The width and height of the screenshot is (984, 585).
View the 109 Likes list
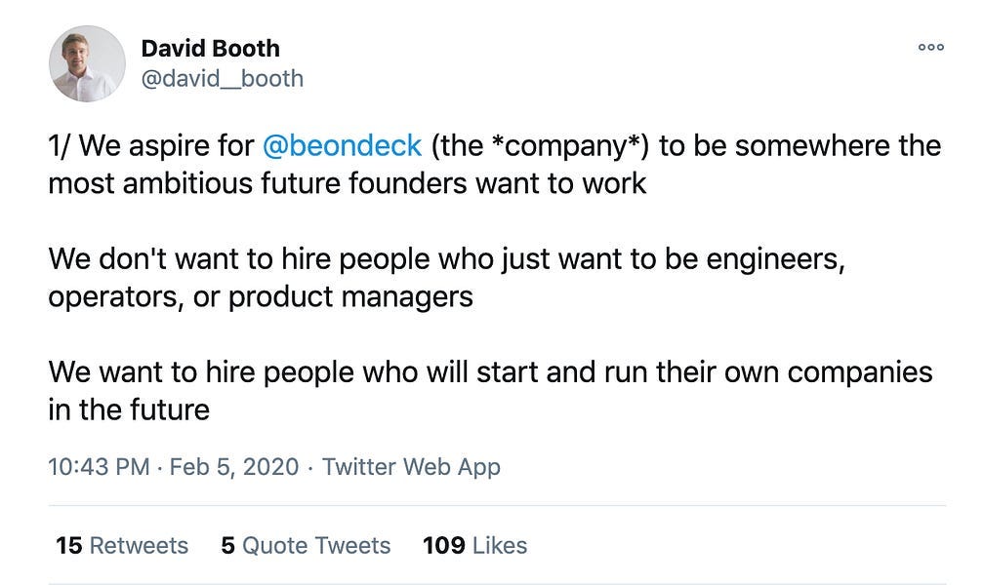pos(474,546)
